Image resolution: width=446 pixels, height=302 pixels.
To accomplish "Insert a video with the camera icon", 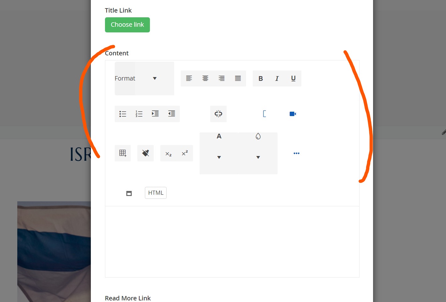I will click(x=293, y=114).
